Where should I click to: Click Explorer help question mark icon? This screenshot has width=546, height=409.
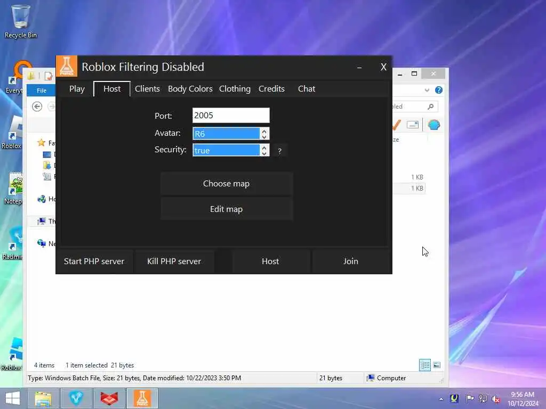tap(439, 90)
